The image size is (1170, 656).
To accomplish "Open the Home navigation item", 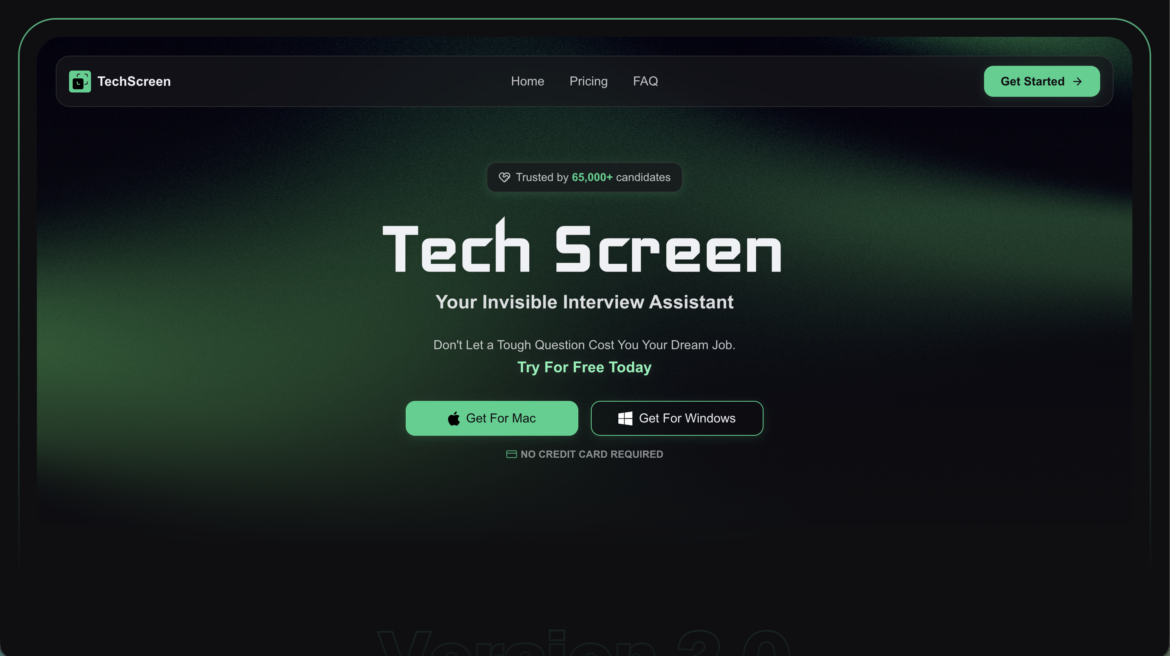I will click(527, 81).
